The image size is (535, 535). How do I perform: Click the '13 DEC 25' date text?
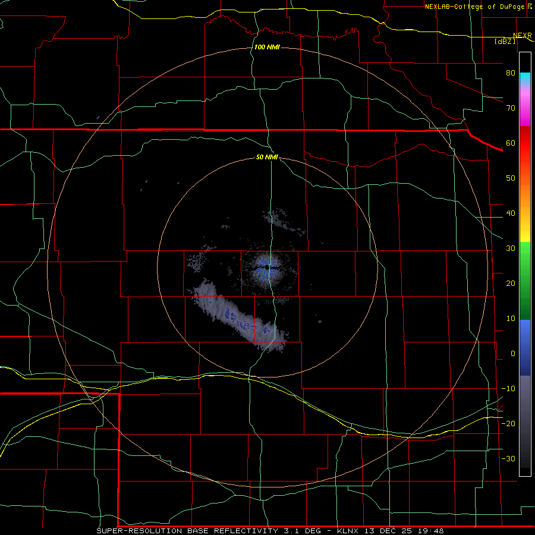pos(388,531)
